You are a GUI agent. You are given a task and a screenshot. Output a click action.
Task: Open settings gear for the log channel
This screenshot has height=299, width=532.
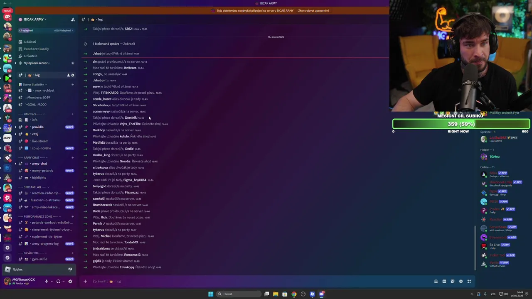73,75
